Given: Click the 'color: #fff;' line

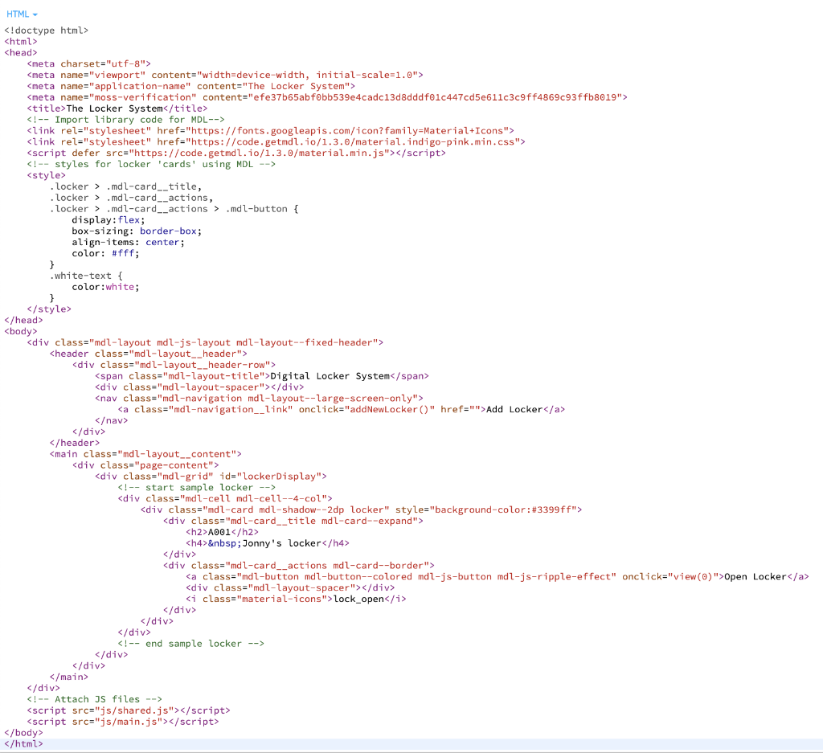Looking at the screenshot, I should click(x=105, y=253).
